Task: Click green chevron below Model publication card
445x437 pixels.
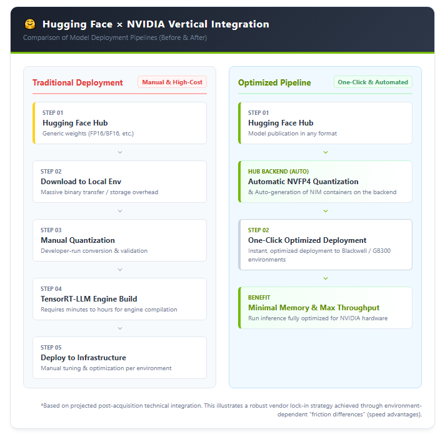Action: [326, 152]
